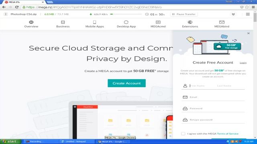Screen dimensions: 257x144
Task: Click the system tray clock
Action: tap(249, 142)
